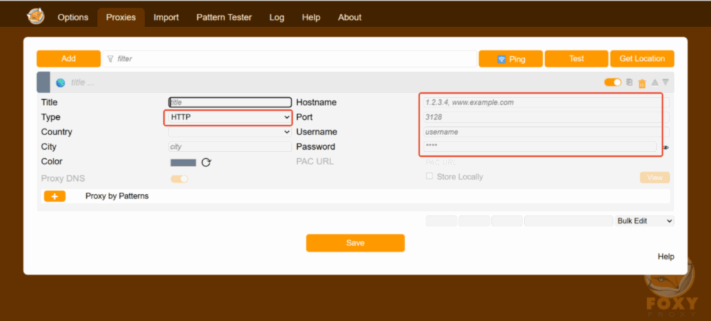Open the Bulk Edit dropdown
The image size is (711, 321).
pyautogui.click(x=644, y=221)
